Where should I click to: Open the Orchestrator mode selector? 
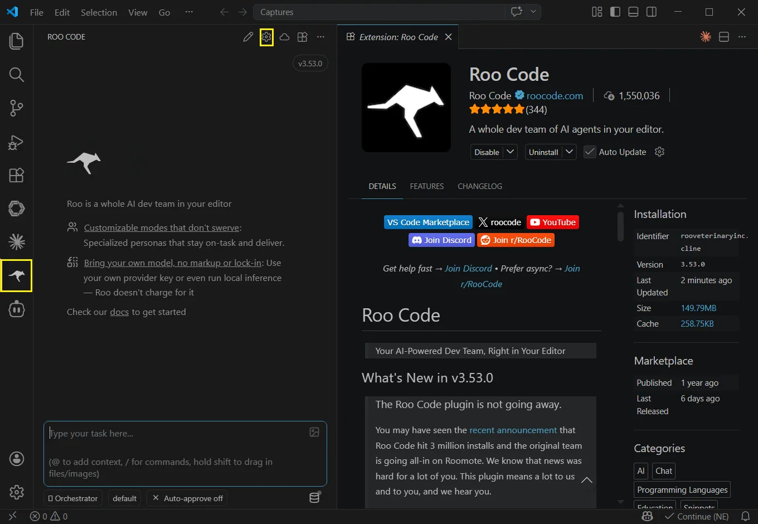point(72,498)
